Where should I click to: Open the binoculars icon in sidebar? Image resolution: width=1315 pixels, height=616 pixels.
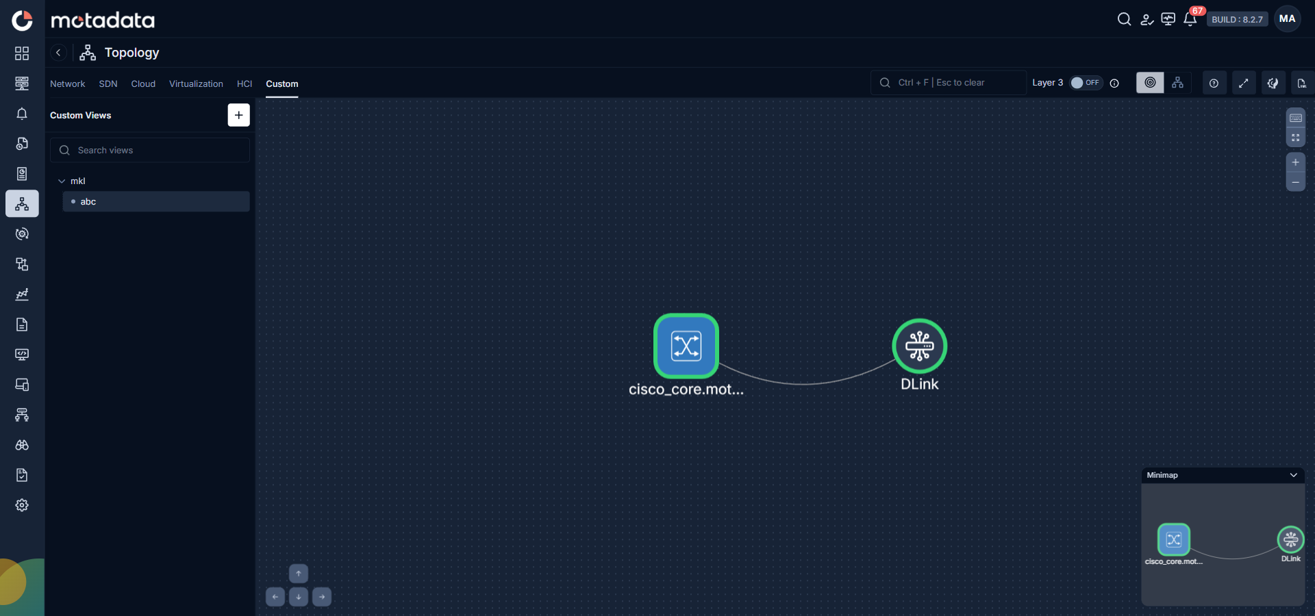[22, 445]
